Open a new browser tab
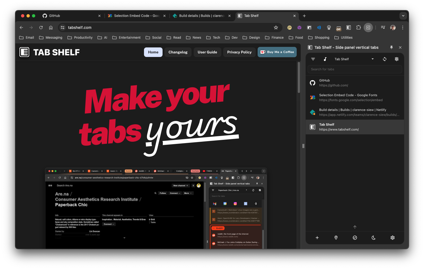This screenshot has width=424, height=269. [x=304, y=16]
